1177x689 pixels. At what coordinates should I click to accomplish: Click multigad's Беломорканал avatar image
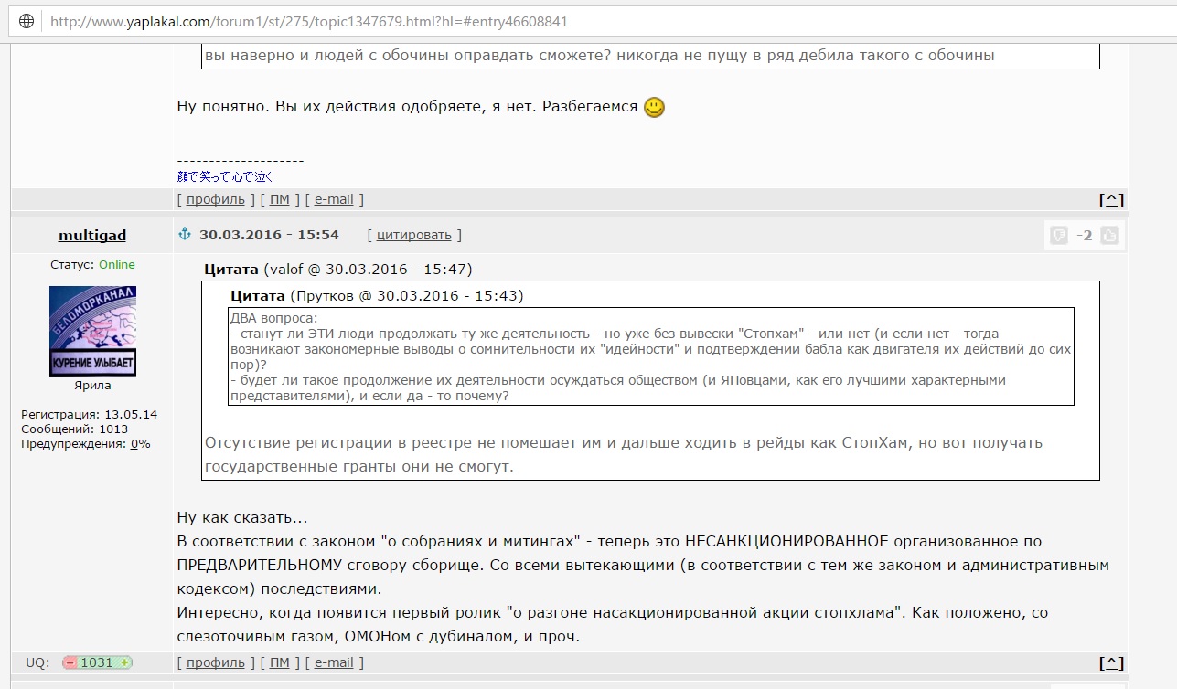coord(92,331)
